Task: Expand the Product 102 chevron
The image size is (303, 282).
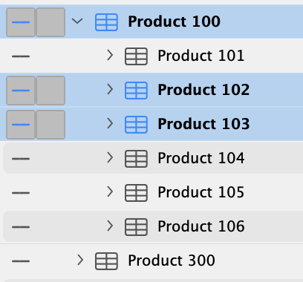Action: (x=110, y=89)
